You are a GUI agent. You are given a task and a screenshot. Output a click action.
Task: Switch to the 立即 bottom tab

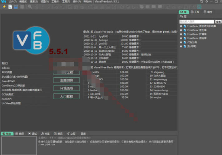click(71, 134)
